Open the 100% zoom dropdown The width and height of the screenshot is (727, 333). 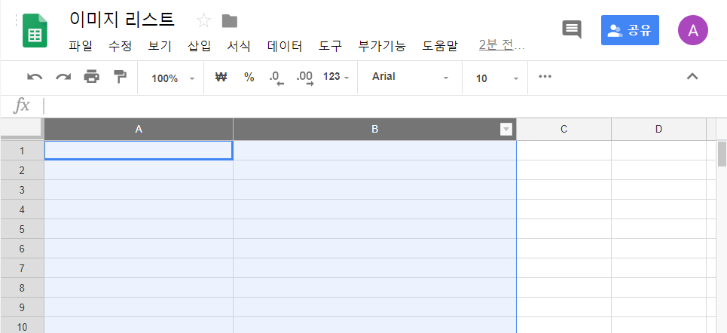(173, 78)
